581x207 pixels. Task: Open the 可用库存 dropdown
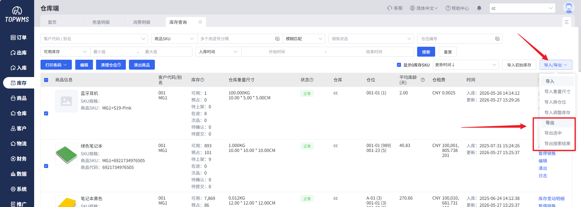click(x=65, y=52)
